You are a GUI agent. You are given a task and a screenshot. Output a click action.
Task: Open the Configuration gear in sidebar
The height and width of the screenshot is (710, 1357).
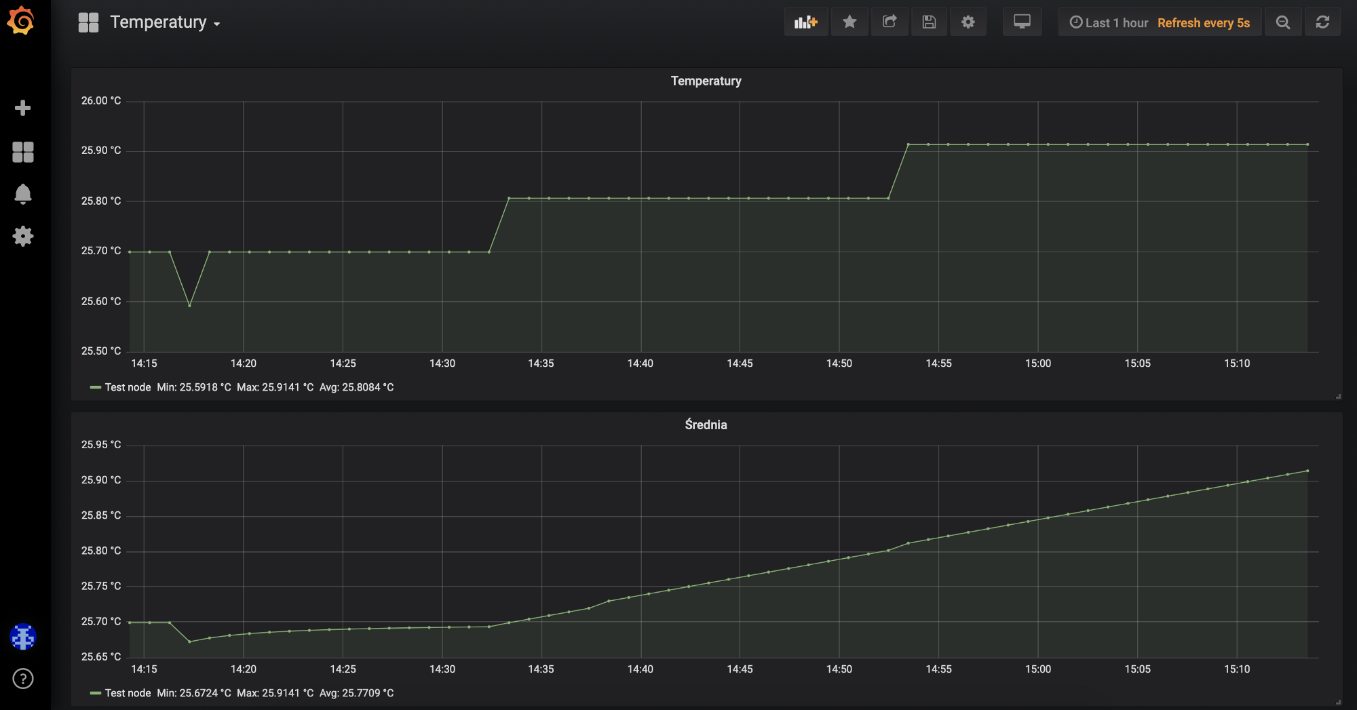coord(22,236)
